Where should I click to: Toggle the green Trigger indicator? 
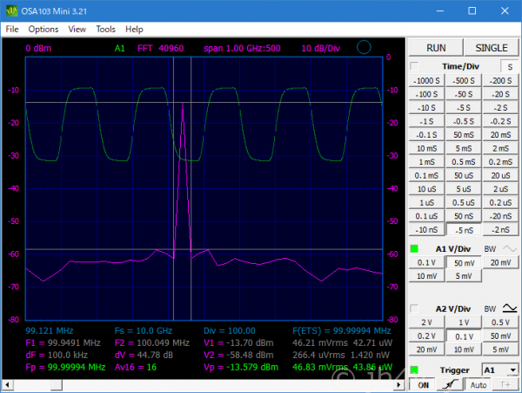(x=414, y=370)
